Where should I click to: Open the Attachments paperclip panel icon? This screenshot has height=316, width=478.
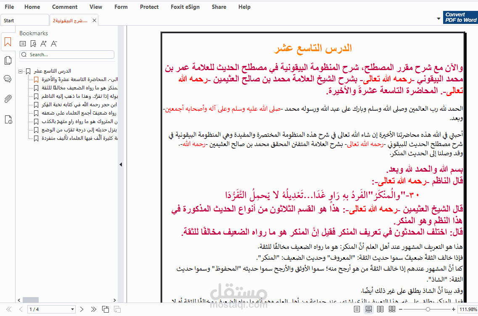tap(8, 99)
